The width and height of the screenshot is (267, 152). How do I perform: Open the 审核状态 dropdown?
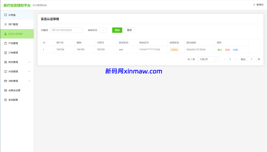tap(103, 30)
